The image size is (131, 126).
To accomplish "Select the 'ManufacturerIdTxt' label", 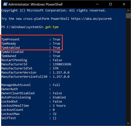I will point(17,68).
